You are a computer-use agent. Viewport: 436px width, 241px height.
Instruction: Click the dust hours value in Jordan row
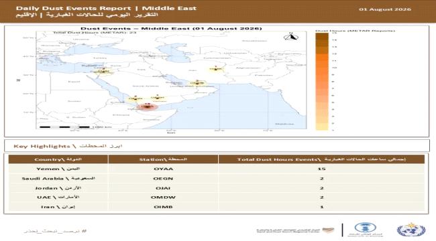(x=321, y=188)
